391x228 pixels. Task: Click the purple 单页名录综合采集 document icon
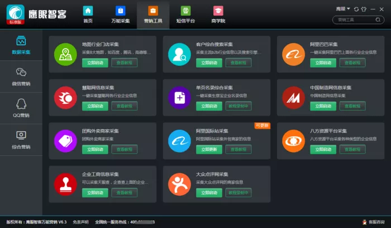tap(179, 98)
